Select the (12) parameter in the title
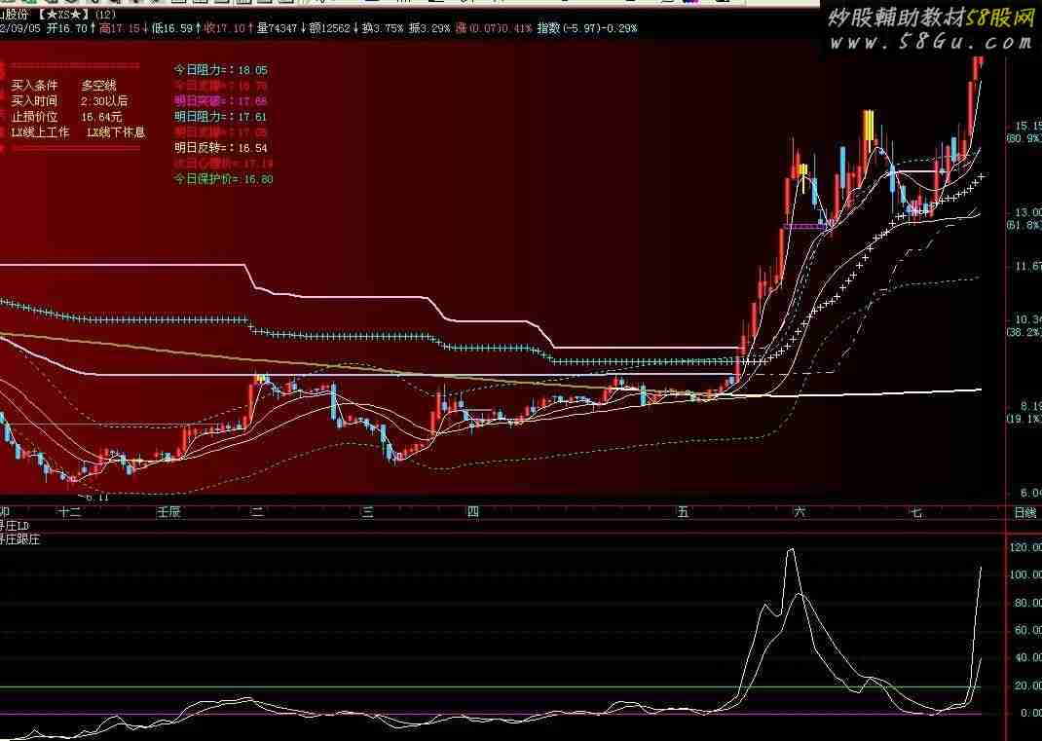Viewport: 1042px width, 741px height. point(105,14)
